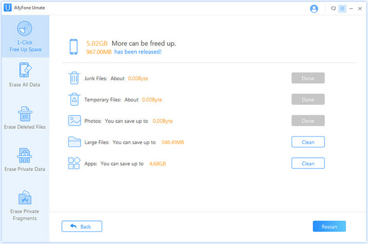The width and height of the screenshot is (368, 244).
Task: Click Junk Files 0.00Byte value
Action: tap(138, 78)
